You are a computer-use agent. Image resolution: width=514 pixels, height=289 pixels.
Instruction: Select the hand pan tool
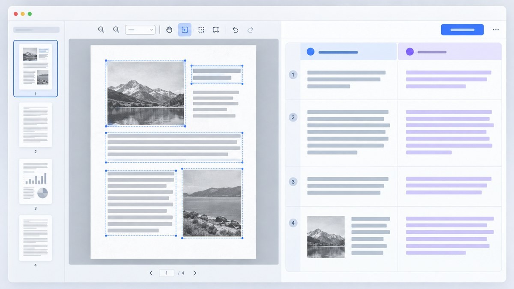tap(169, 30)
